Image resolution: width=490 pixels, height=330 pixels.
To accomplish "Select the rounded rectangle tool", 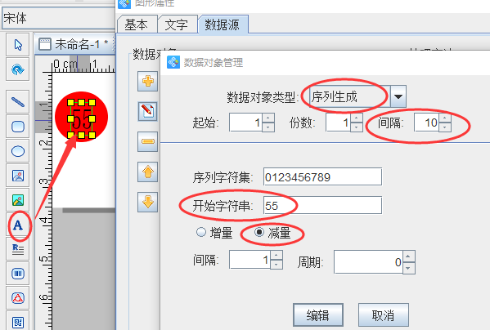I will [x=18, y=127].
